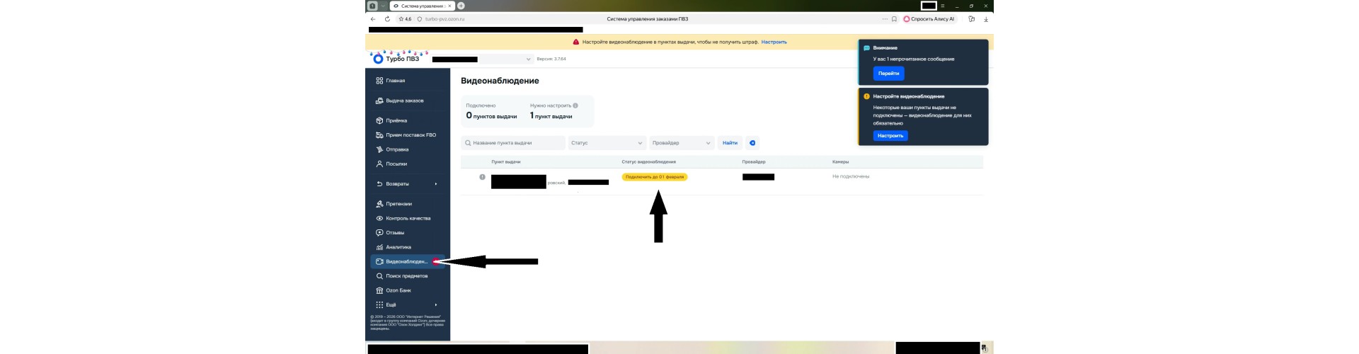Reload the page with refresh icon
Viewport: 1359px width, 354px height.
pos(387,19)
